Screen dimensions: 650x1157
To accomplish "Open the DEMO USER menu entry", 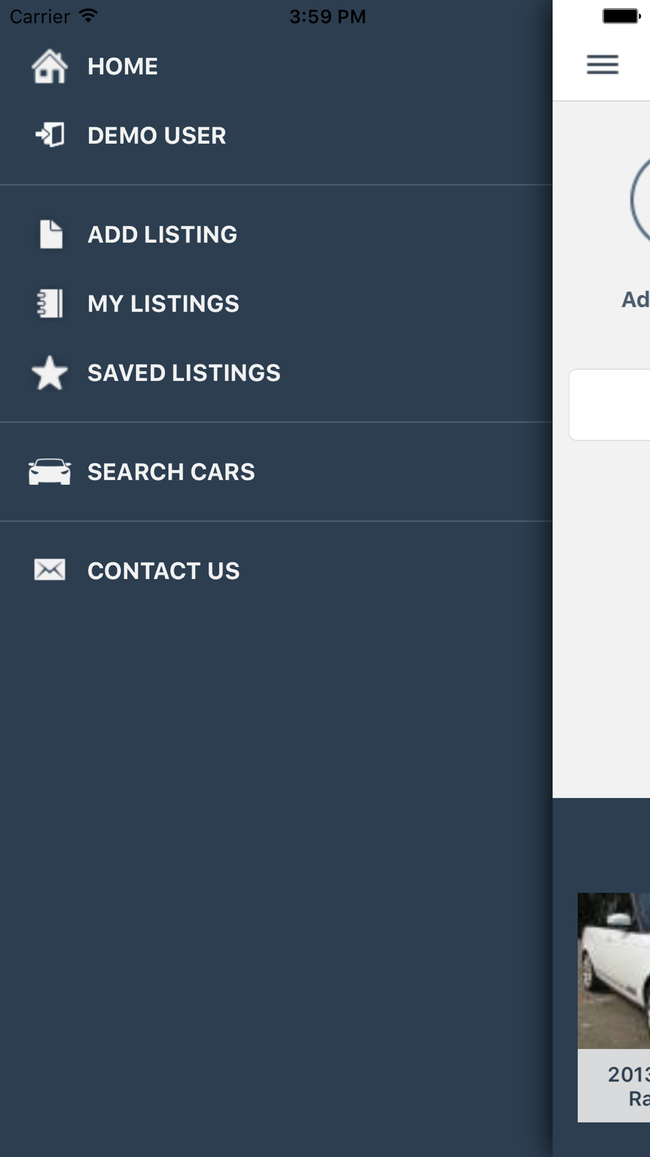I will click(276, 135).
